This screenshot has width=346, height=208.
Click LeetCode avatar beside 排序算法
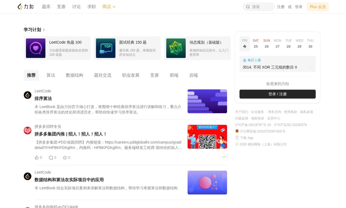pyautogui.click(x=28, y=95)
